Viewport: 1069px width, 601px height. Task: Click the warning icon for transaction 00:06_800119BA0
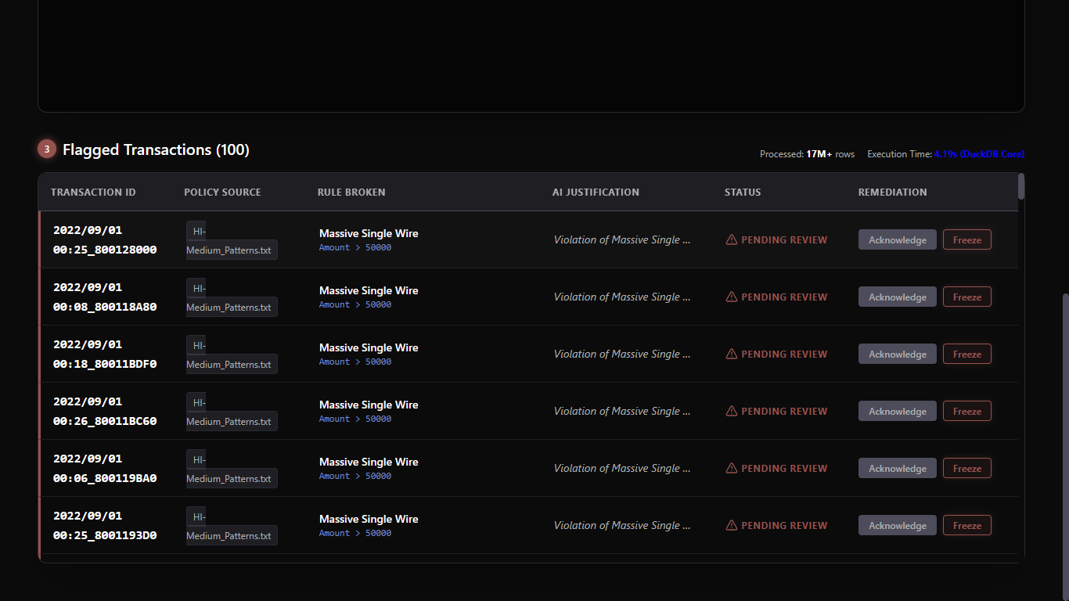pyautogui.click(x=732, y=468)
